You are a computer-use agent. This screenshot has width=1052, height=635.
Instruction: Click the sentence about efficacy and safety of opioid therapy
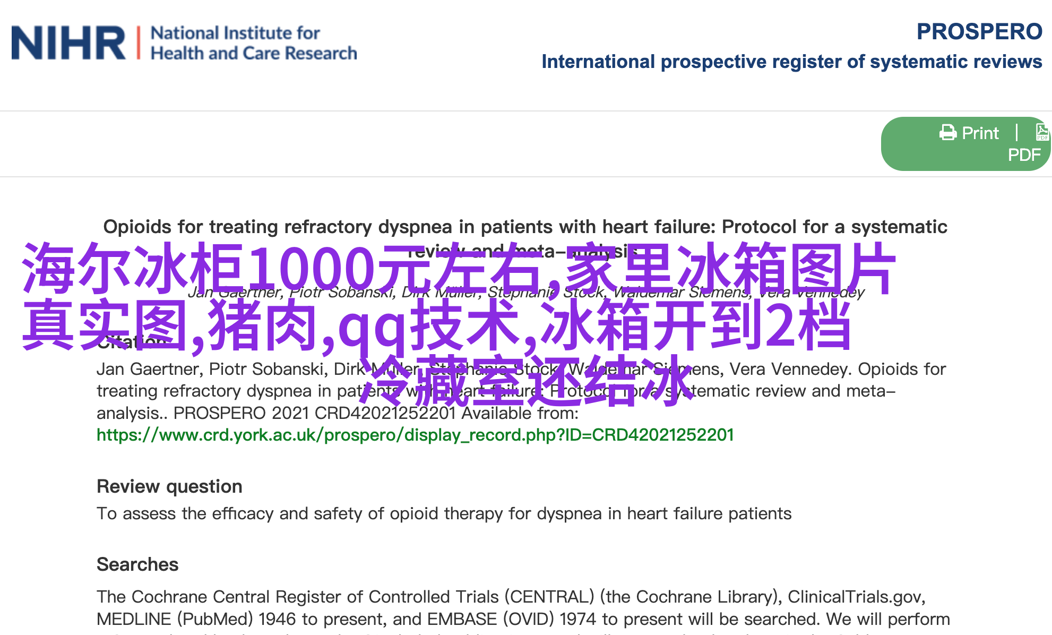[444, 513]
